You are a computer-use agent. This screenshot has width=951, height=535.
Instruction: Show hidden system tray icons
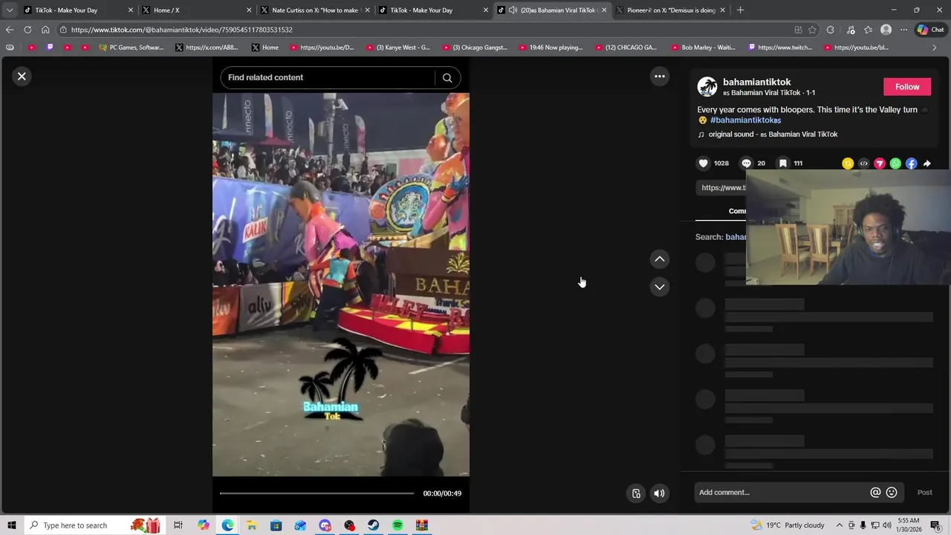[840, 525]
